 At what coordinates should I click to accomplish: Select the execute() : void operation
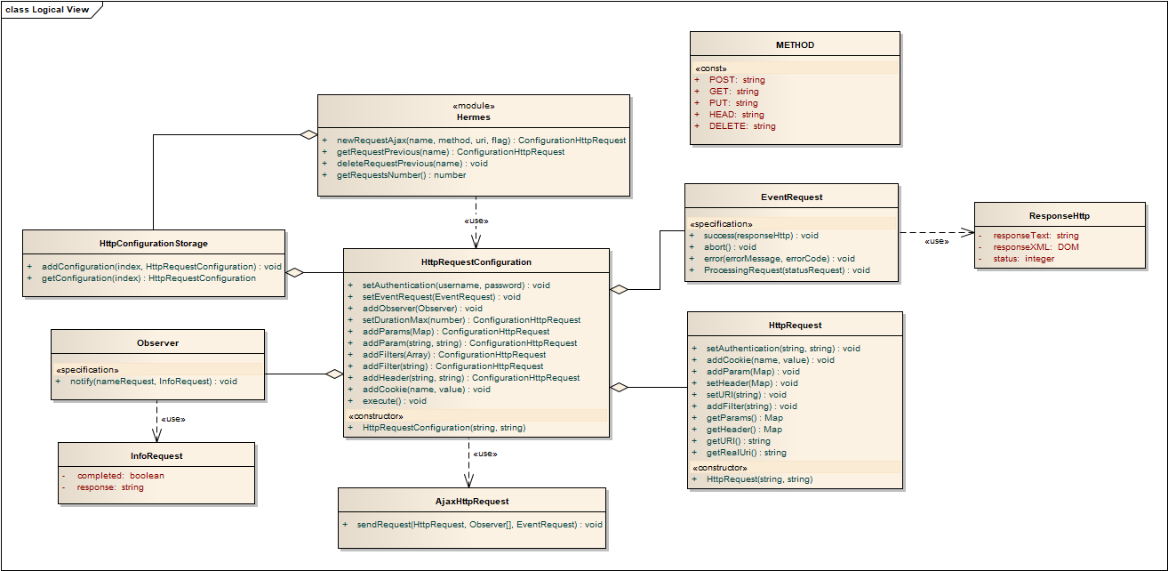point(394,401)
